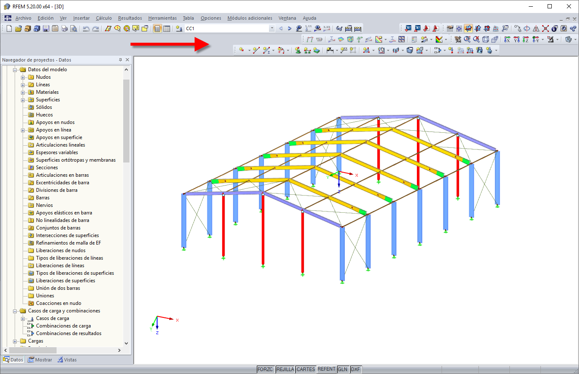
Task: Open an existing model file
Action: (x=18, y=28)
